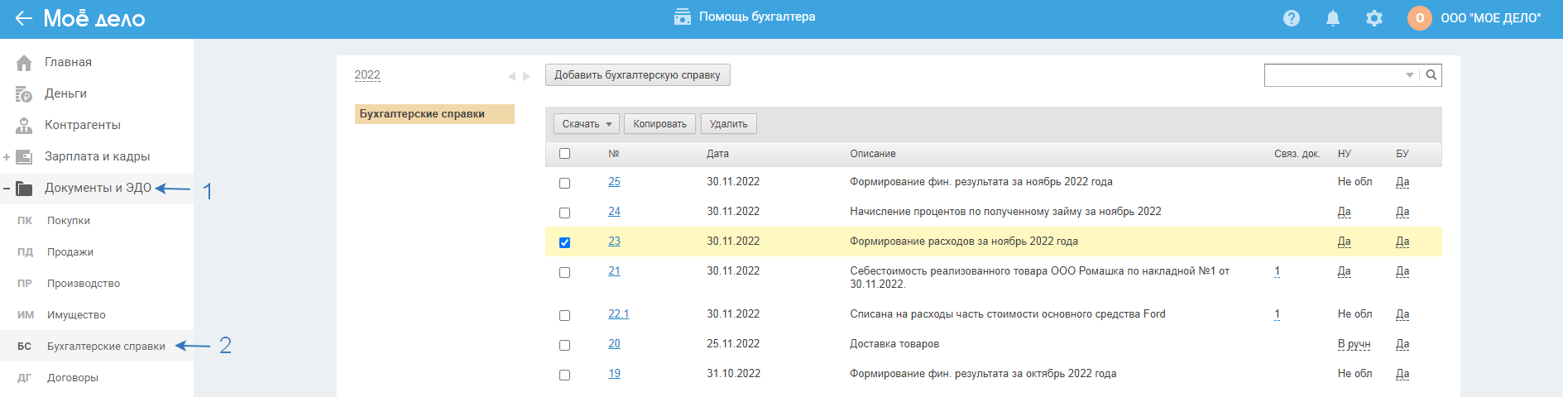This screenshot has height=397, width=1563.
Task: Open document link number 24
Action: pyautogui.click(x=614, y=212)
